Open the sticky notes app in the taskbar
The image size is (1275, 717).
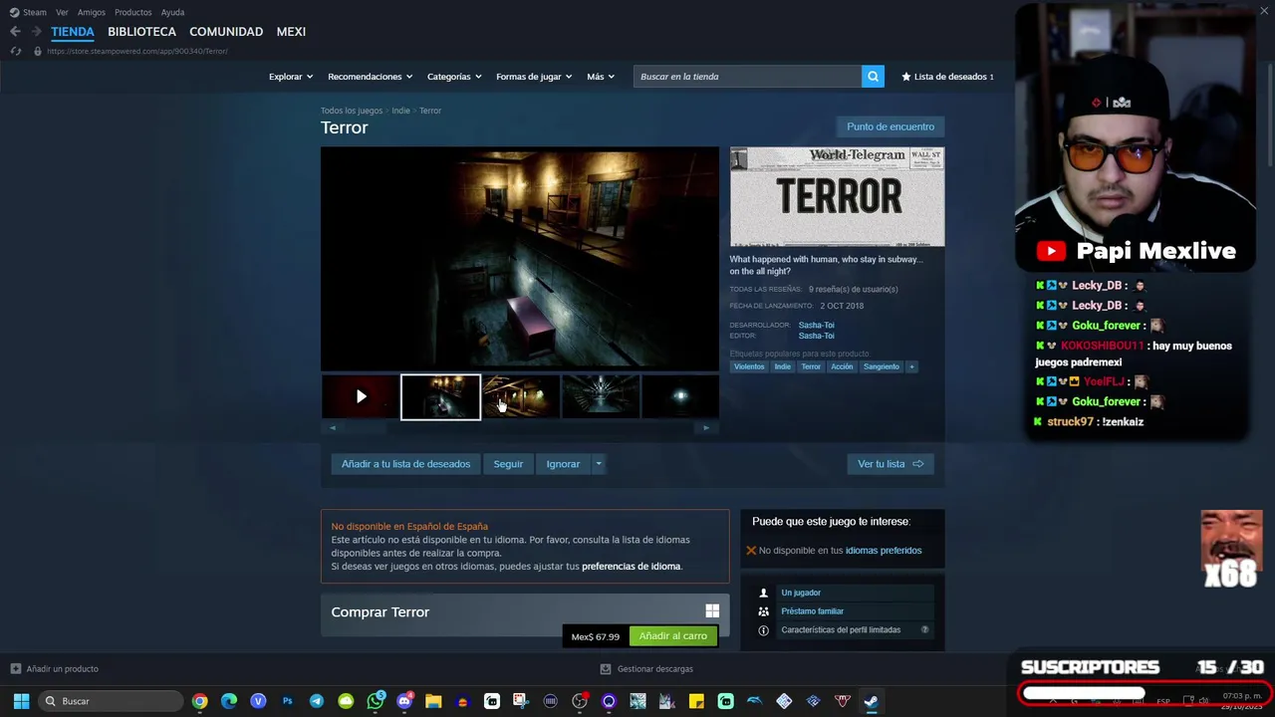(x=696, y=701)
